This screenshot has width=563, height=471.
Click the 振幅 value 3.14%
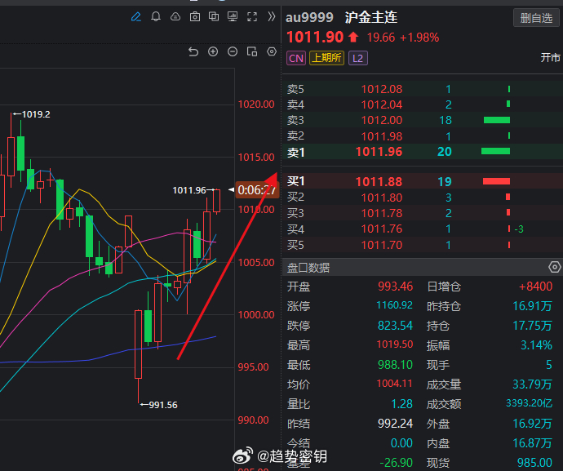536,345
